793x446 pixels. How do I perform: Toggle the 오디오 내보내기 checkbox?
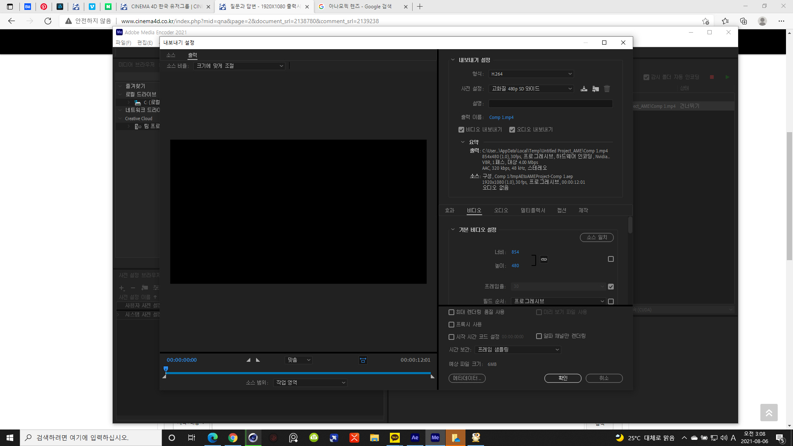(512, 130)
